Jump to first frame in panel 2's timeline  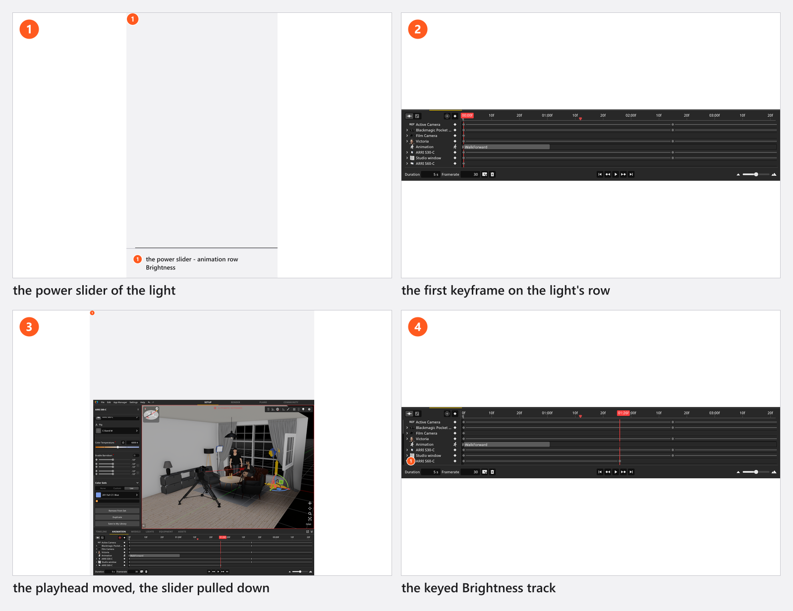[x=600, y=174]
